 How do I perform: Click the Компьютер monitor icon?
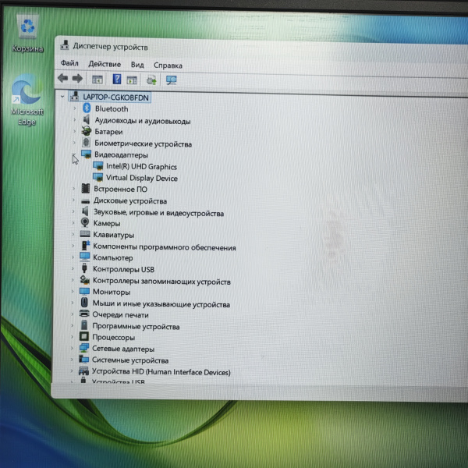(85, 257)
